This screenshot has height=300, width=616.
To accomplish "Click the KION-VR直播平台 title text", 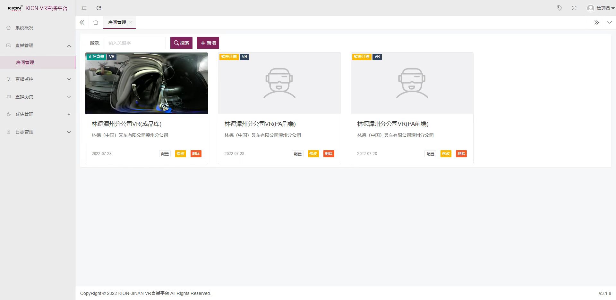I will (47, 8).
